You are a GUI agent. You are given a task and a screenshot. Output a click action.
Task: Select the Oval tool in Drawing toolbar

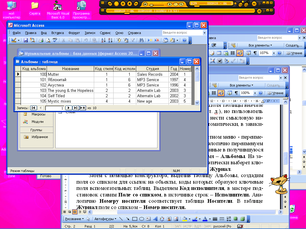click(x=142, y=219)
